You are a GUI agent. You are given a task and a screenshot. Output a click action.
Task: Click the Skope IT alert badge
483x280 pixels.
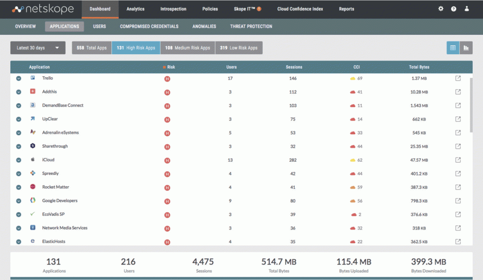click(259, 9)
